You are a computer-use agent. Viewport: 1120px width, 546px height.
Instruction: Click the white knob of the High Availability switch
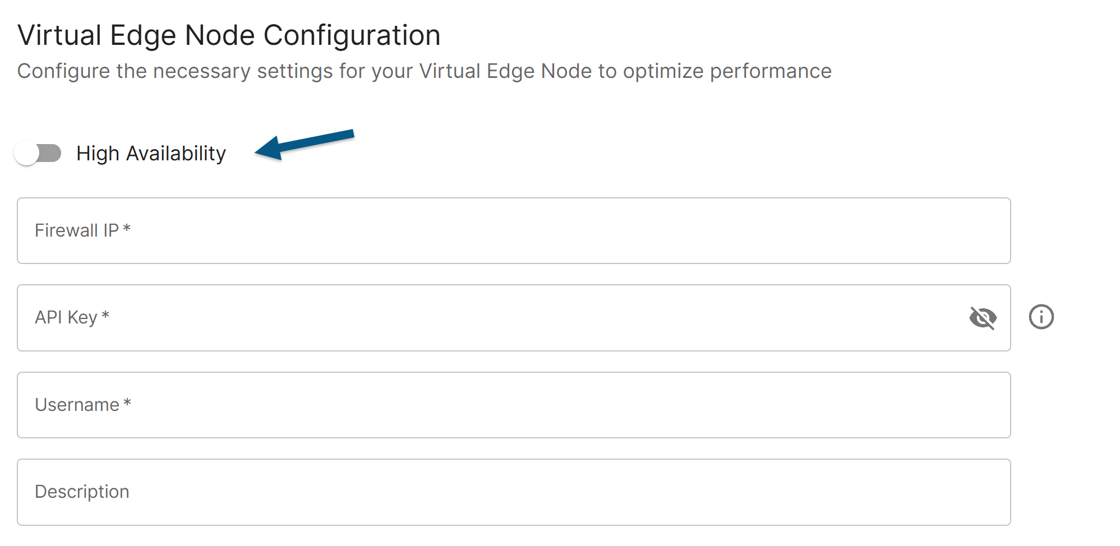27,153
